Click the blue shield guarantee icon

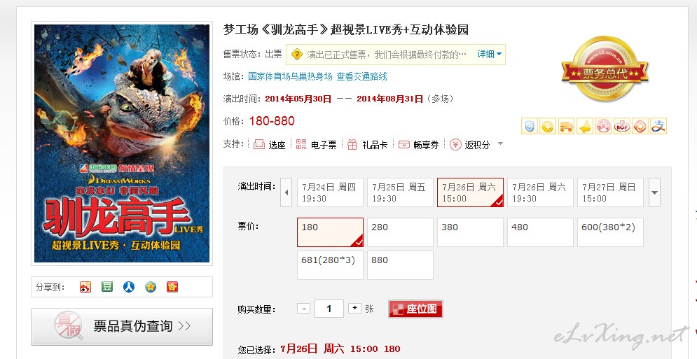[530, 126]
